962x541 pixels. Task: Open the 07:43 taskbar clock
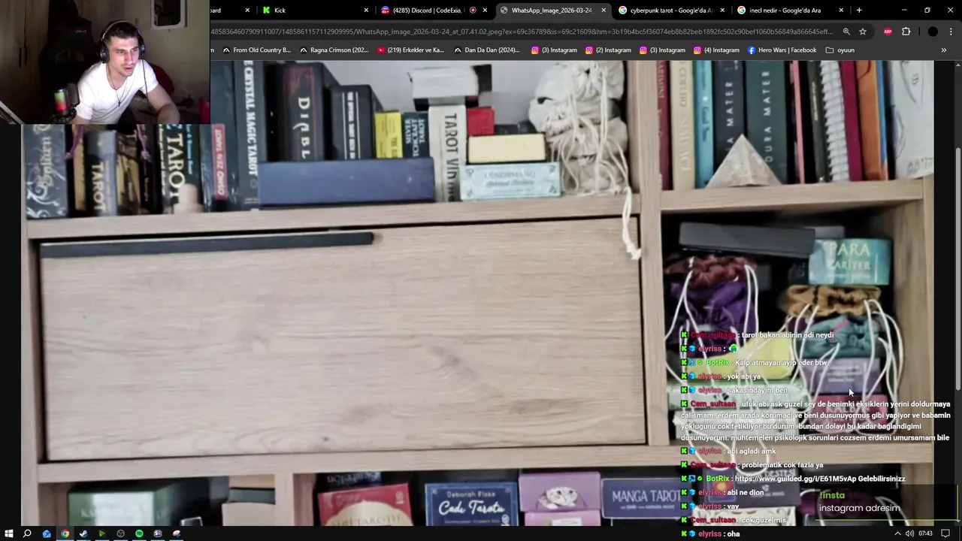point(925,533)
